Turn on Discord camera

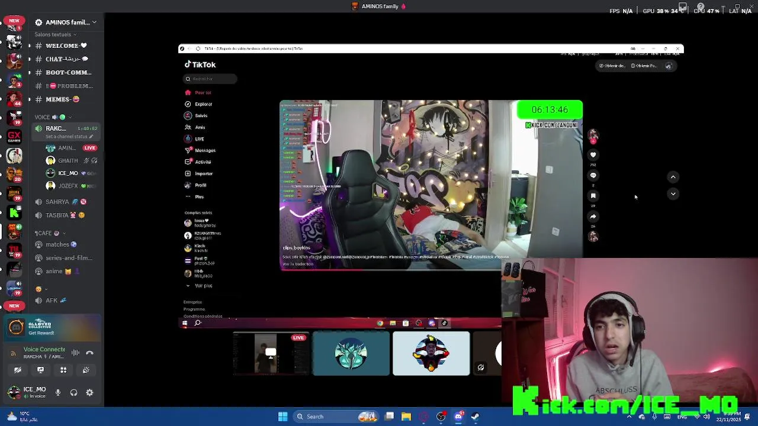point(18,370)
